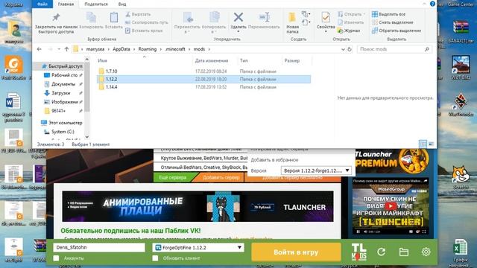Open game folder icon in TLauncher
This screenshot has width=477, height=268.
tap(404, 252)
